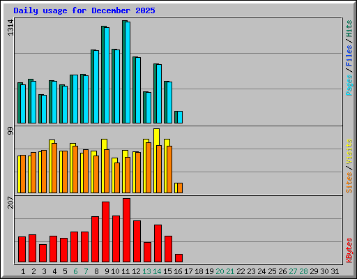This screenshot has height=279, width=357.
Task: Click the shortest red KBytes bar for day 16
Action: (179, 258)
